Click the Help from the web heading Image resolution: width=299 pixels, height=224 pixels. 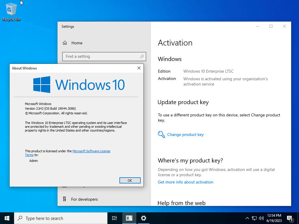(182, 203)
